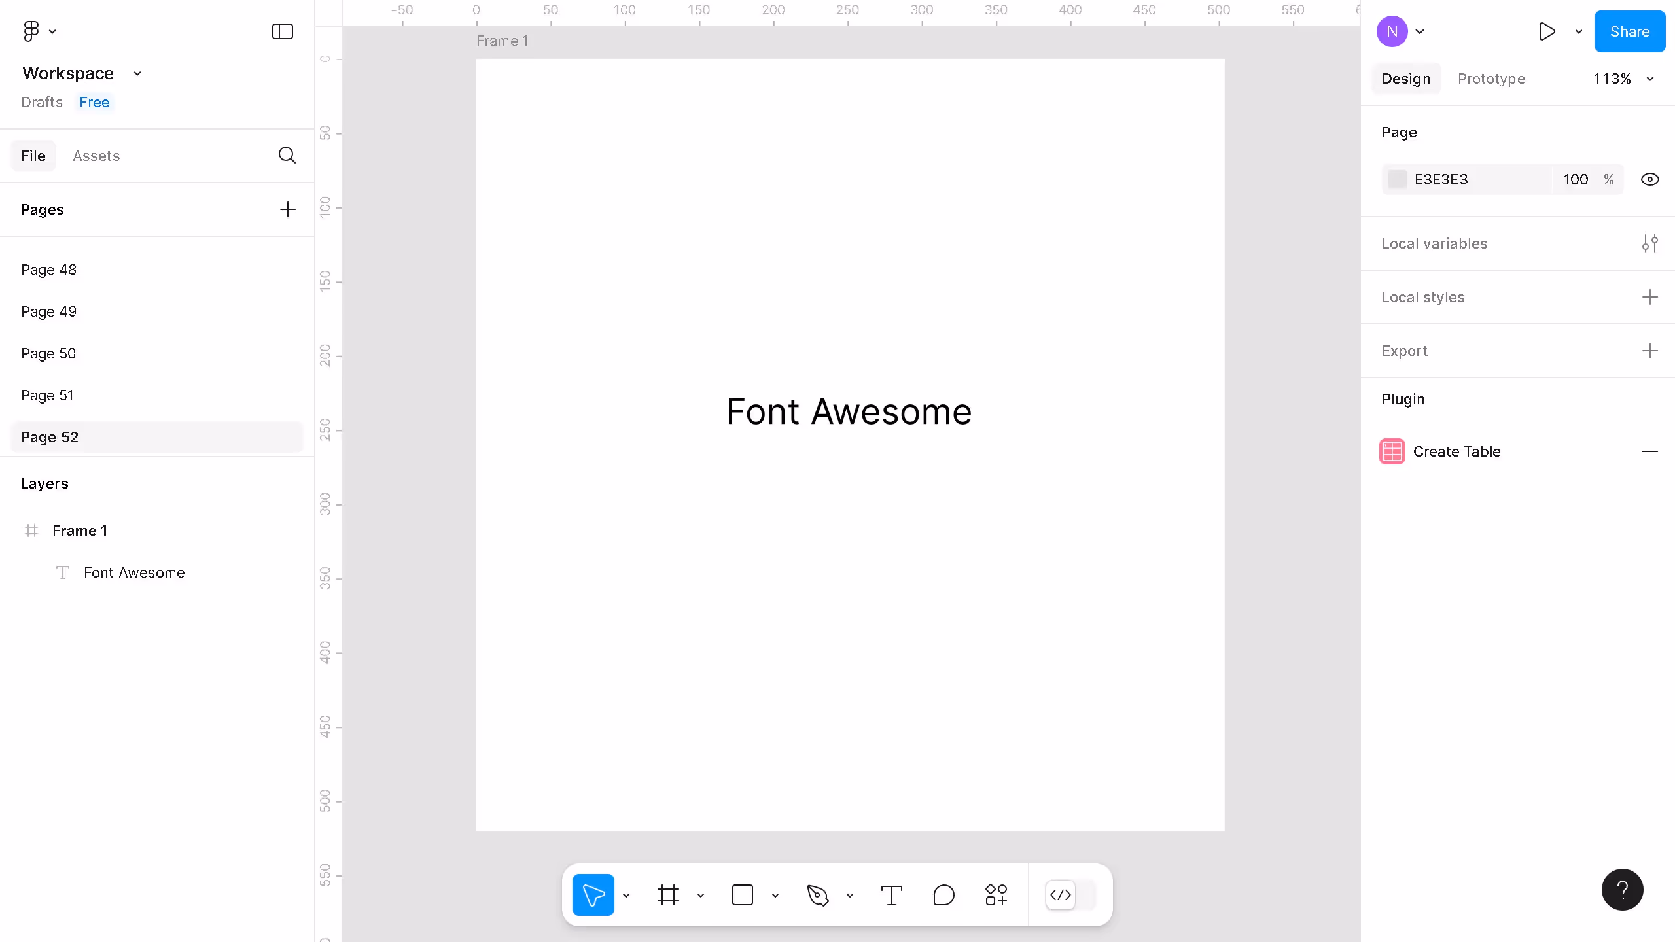Open the Workspace dropdown

tap(137, 73)
